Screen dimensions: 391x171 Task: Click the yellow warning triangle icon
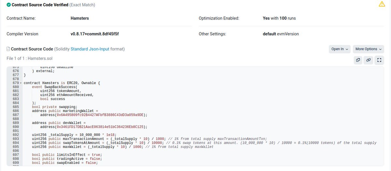pyautogui.click(x=382, y=4)
